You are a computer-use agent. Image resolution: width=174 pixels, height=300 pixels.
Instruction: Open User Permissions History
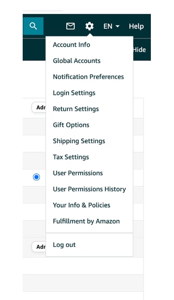[89, 189]
